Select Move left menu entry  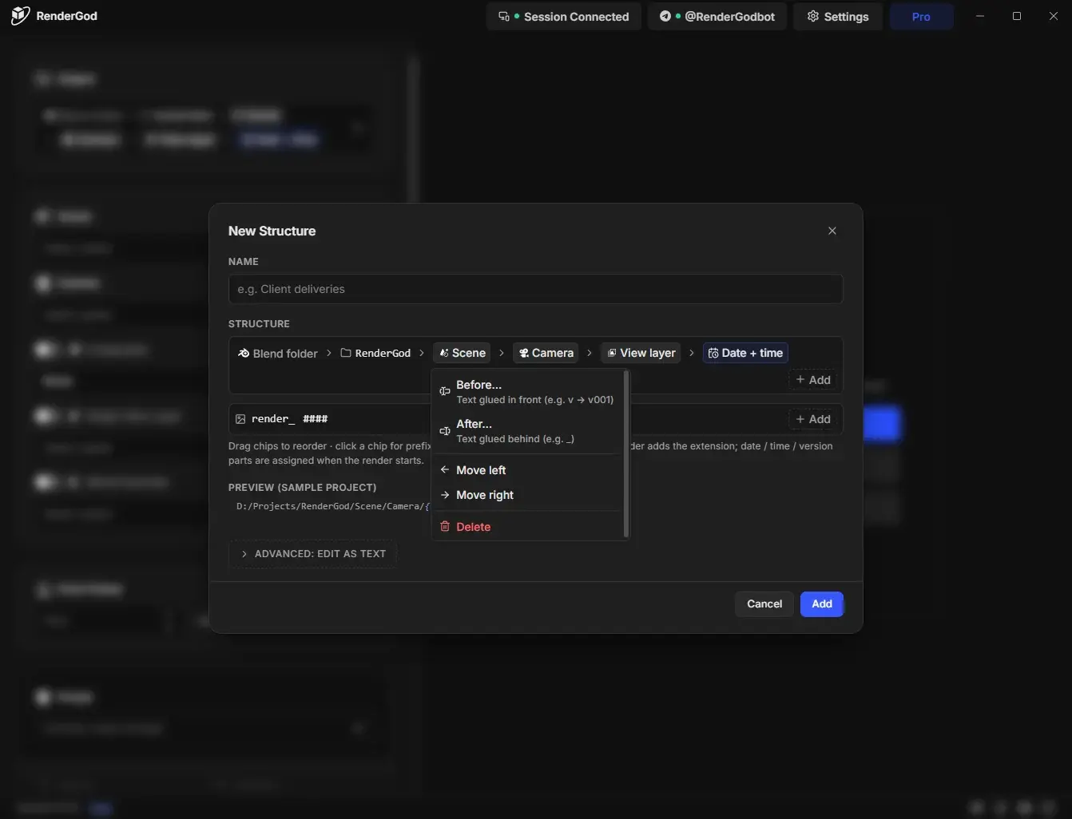point(527,470)
